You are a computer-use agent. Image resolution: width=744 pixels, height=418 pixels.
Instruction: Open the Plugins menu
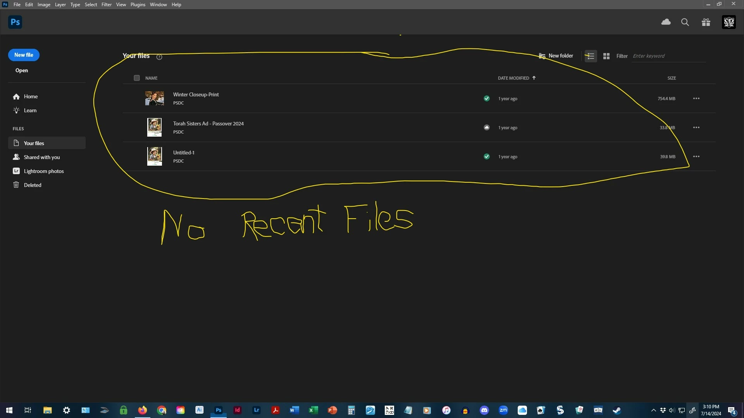coord(138,5)
